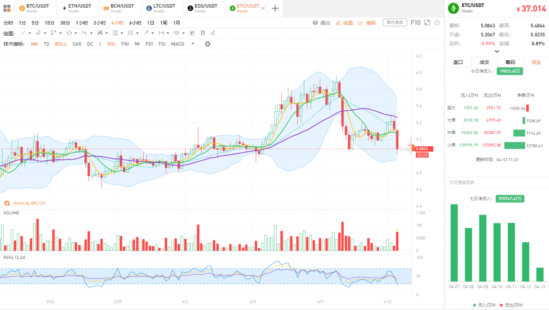Click the 5.0843 current price label on axis
Screen dimensions: 549x310
coord(424,149)
